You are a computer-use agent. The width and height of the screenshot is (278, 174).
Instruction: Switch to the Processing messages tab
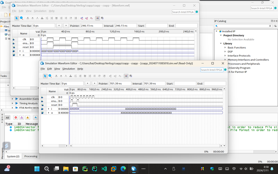coord(31,156)
